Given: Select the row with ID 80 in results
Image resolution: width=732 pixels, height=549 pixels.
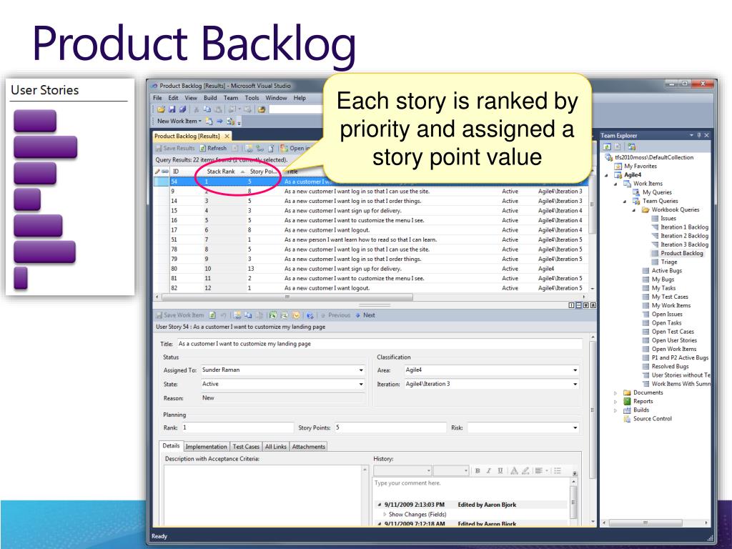Looking at the screenshot, I should pyautogui.click(x=371, y=269).
